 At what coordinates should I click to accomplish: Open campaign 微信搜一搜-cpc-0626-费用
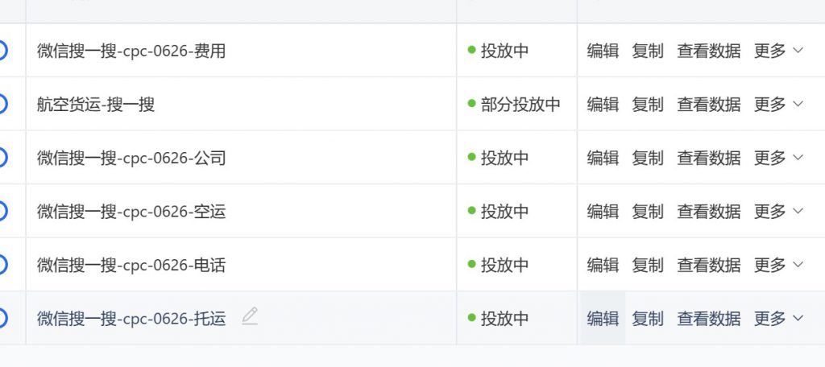(131, 51)
